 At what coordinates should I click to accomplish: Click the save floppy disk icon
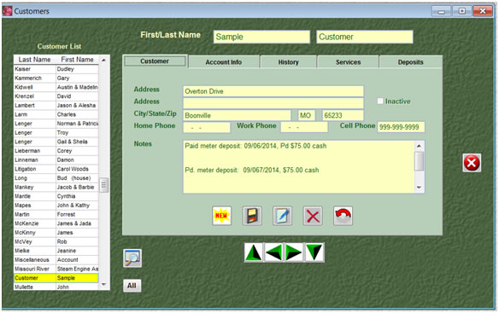(252, 216)
